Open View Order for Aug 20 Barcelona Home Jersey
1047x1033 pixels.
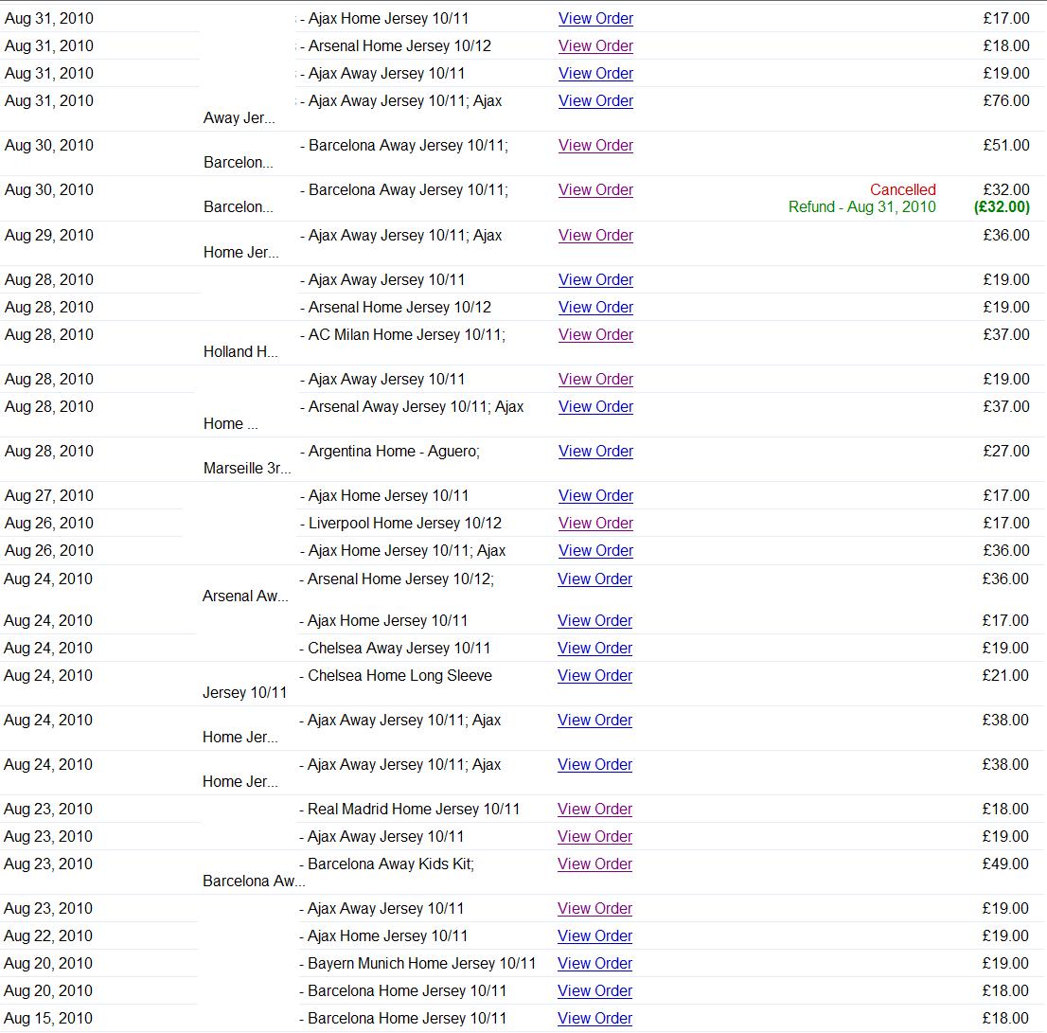[x=594, y=991]
